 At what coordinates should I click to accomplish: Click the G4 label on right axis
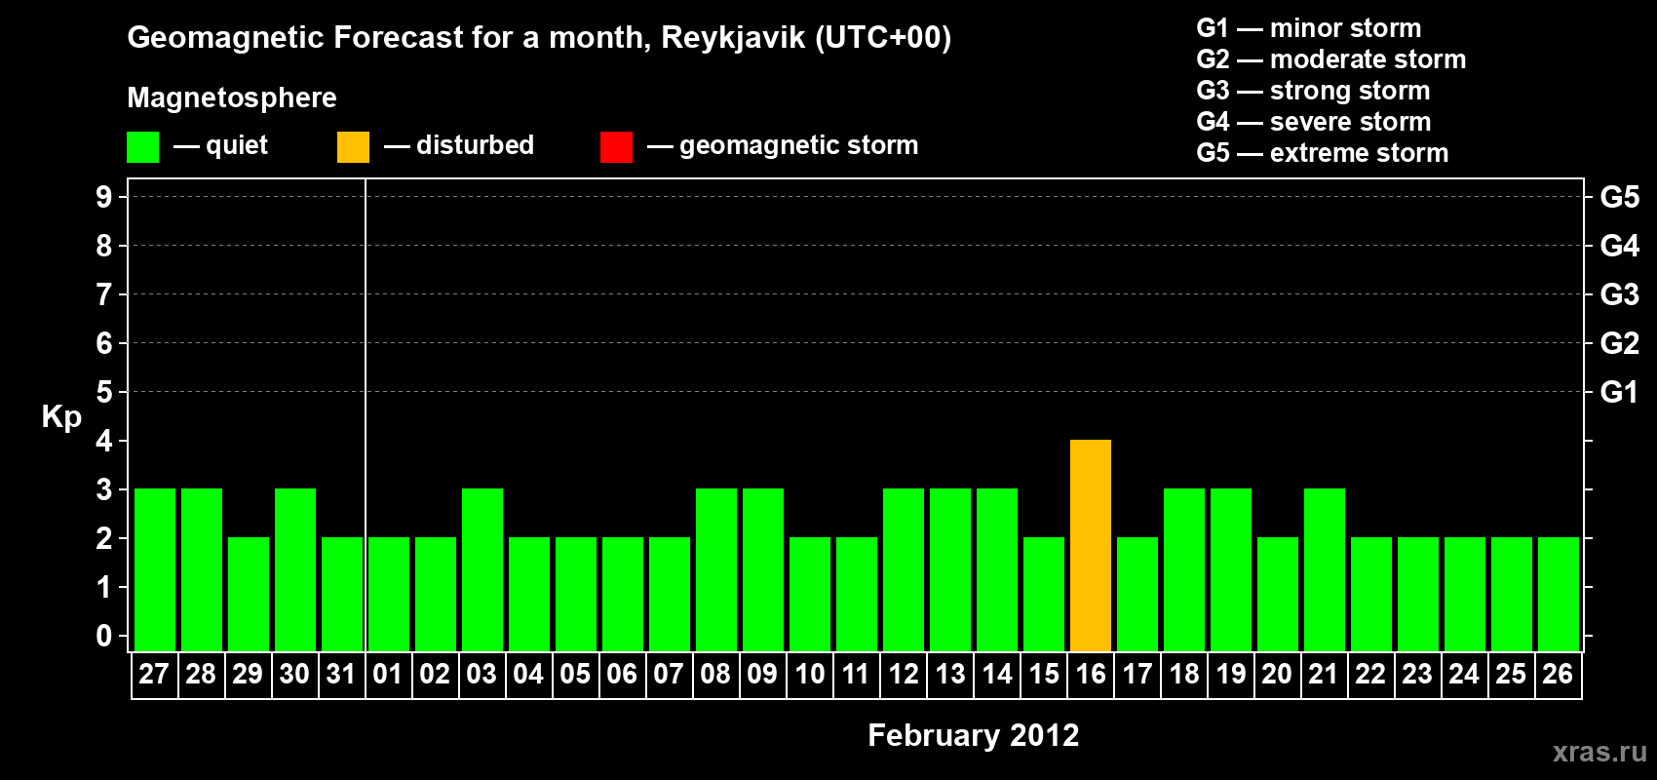(x=1620, y=246)
